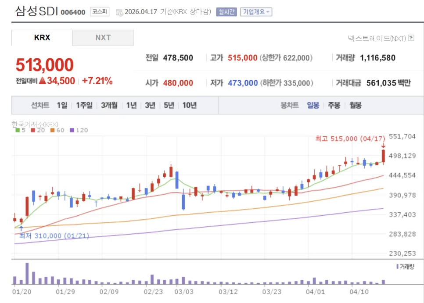Viewport: 424px width, 303px height.
Task: Click the green 5-day moving average swatch
Action: [18, 130]
